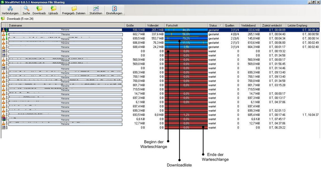Screen dimensions: 321x178
Task: Select the 697,4 MiB size cell
Action: (139, 106)
